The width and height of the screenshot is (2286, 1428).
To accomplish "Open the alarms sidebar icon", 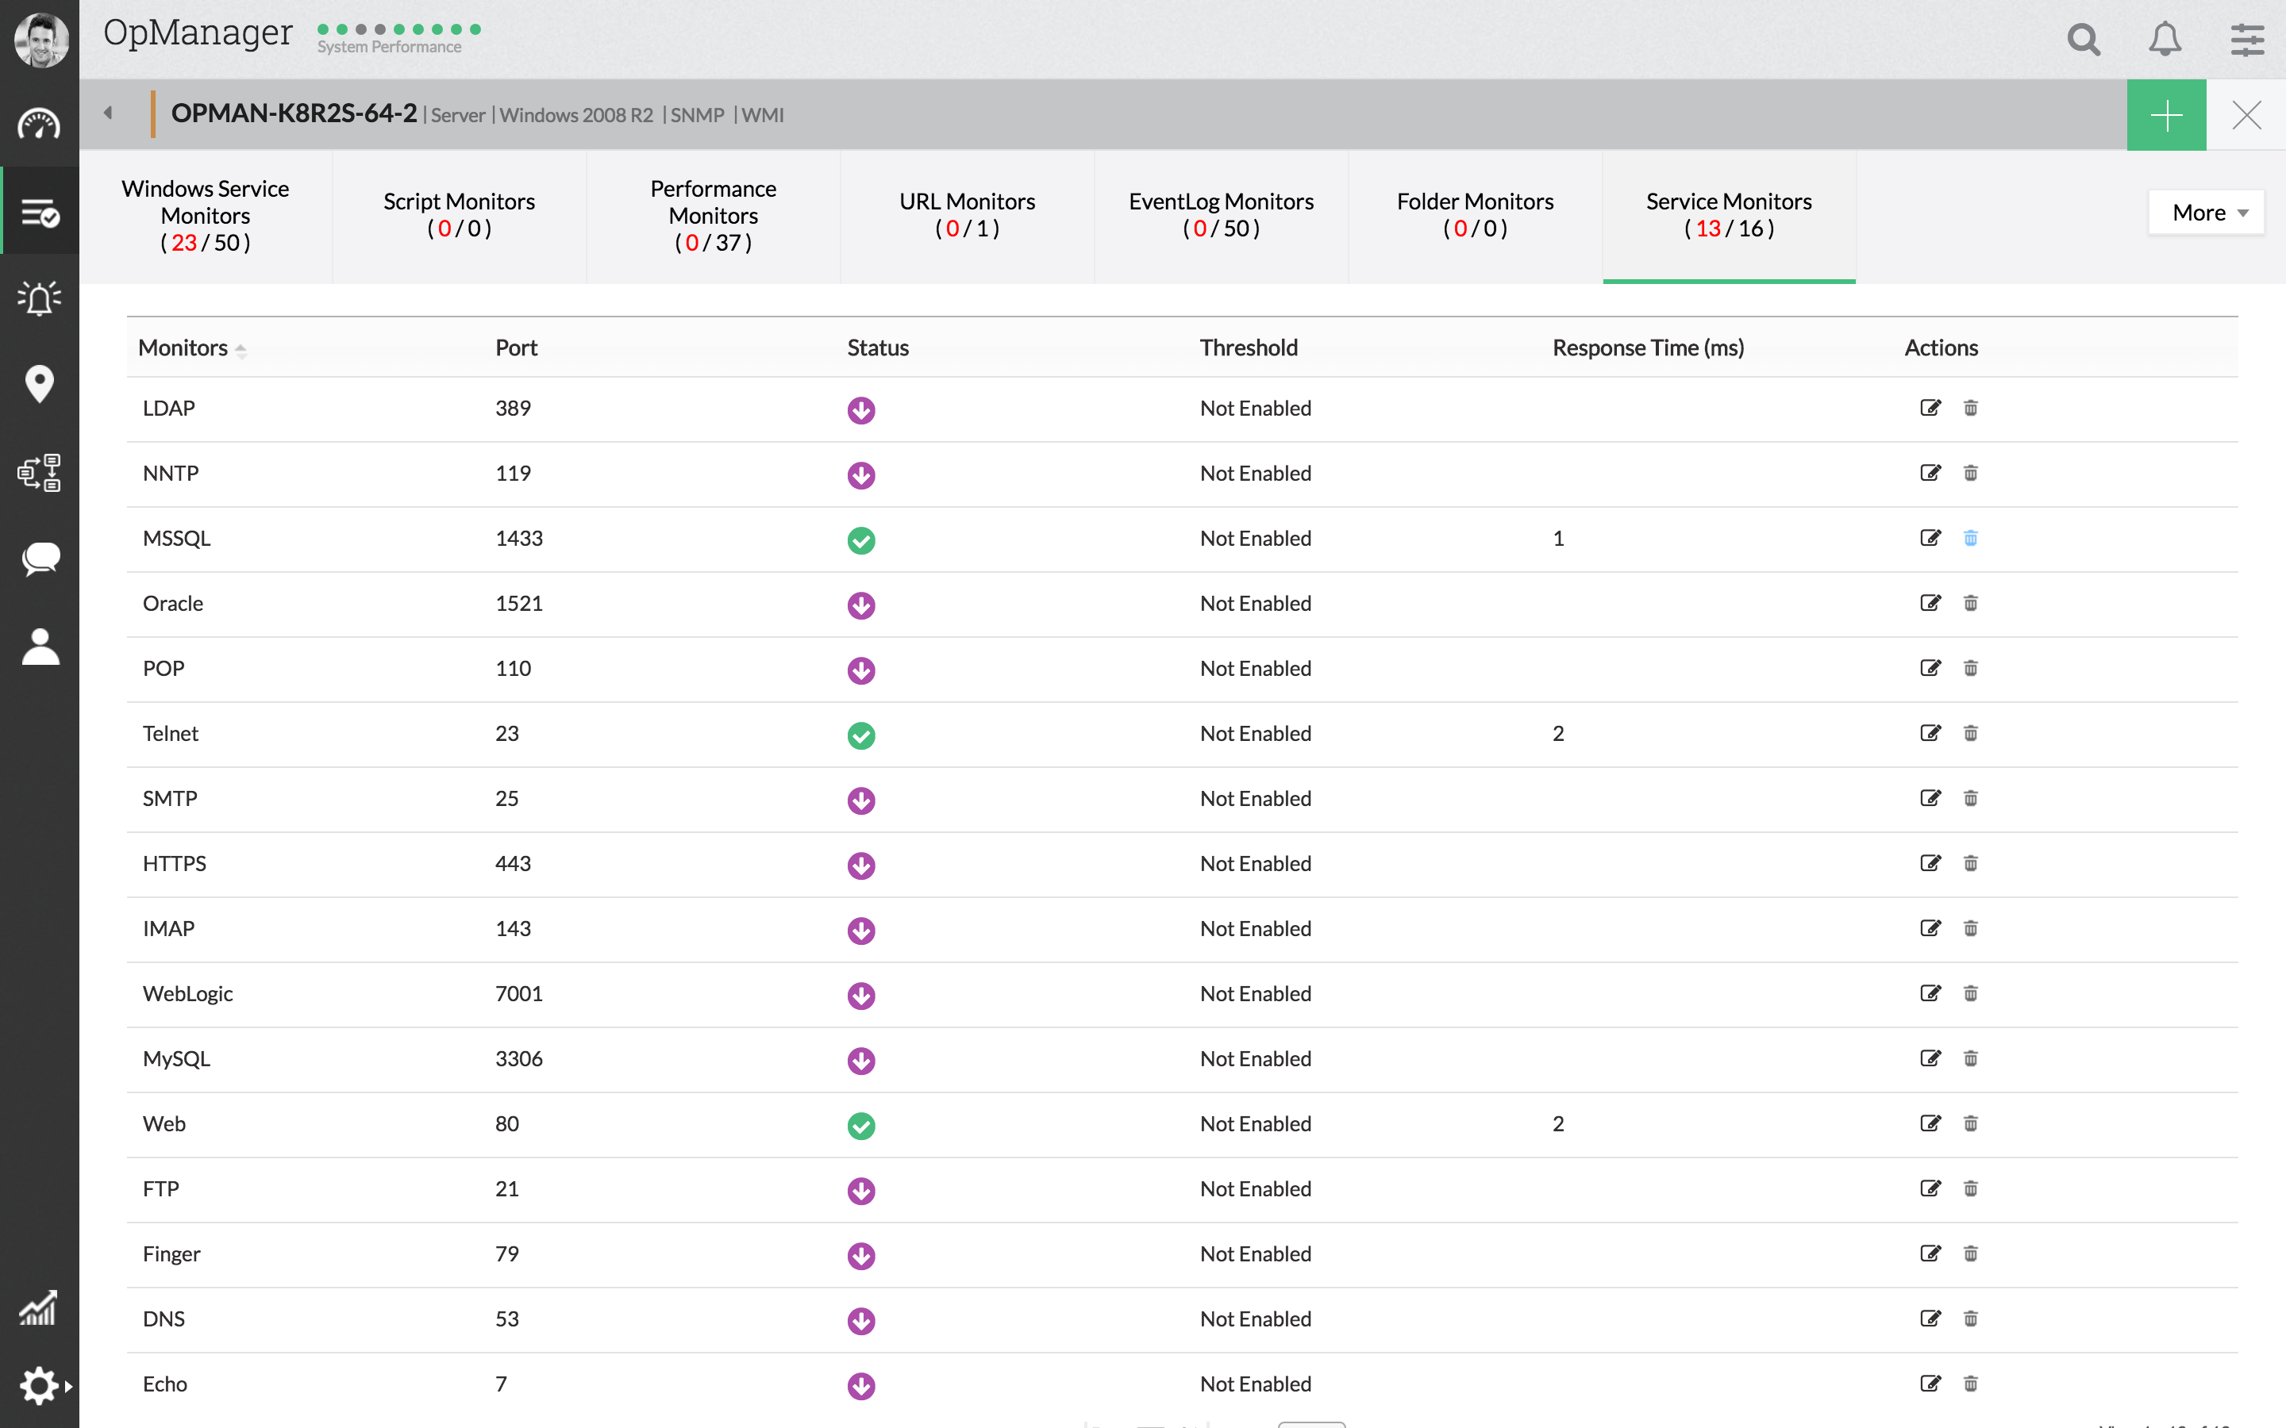I will pyautogui.click(x=40, y=298).
